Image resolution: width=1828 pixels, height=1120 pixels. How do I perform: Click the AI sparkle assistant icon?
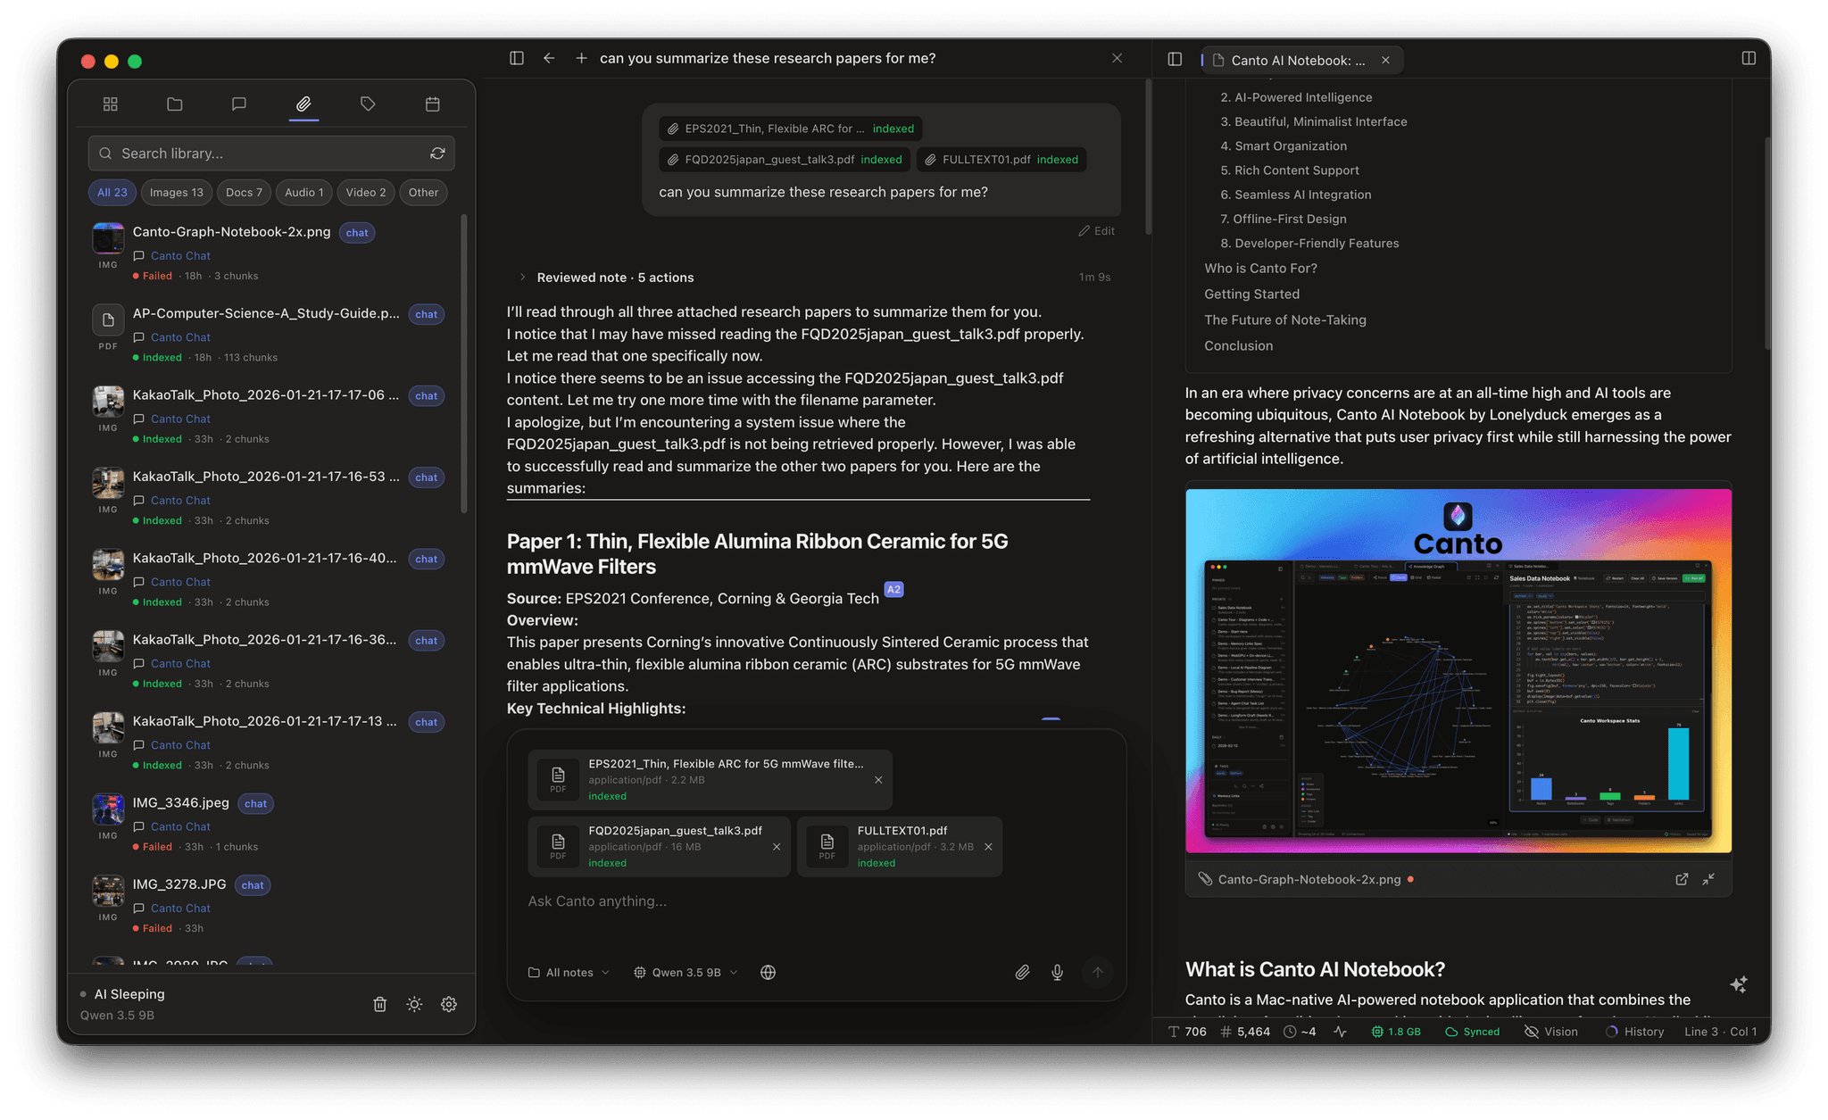coord(1739,984)
